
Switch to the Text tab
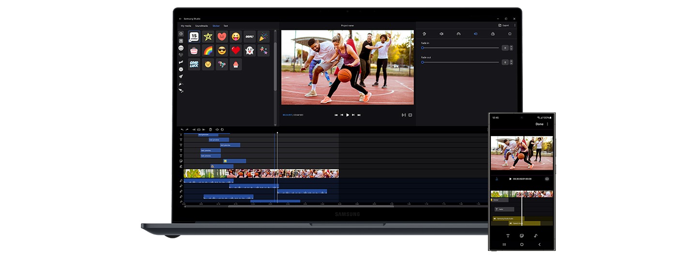(226, 26)
